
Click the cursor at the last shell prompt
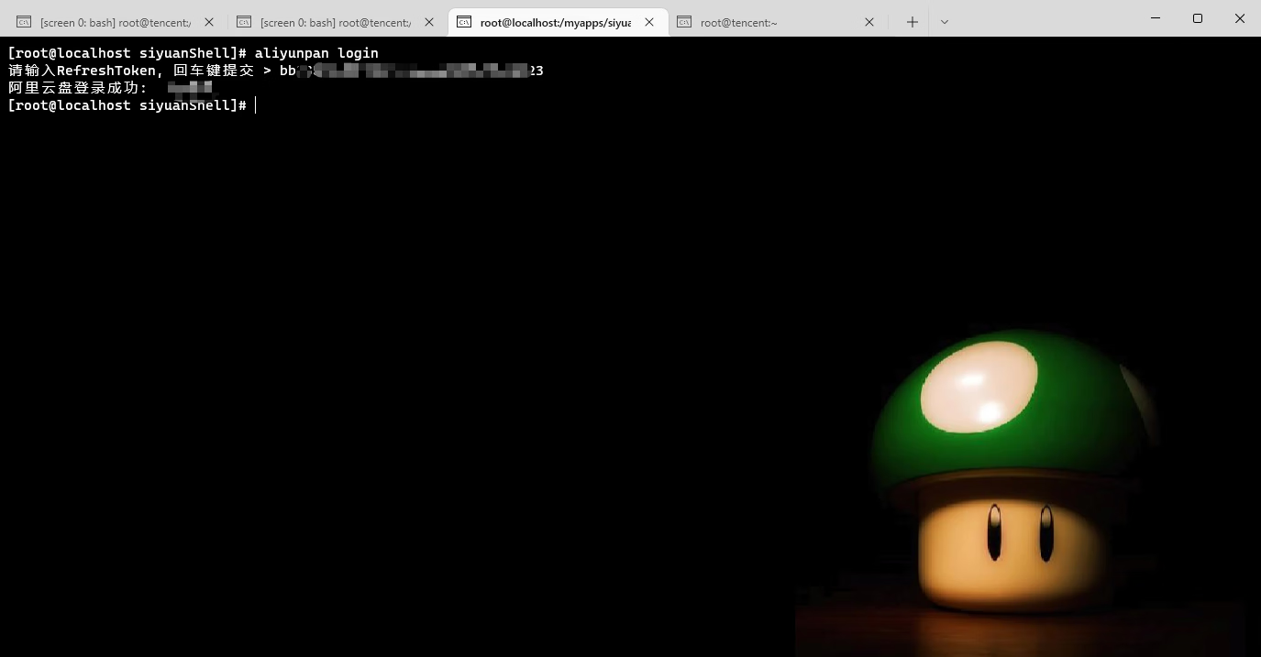click(256, 105)
